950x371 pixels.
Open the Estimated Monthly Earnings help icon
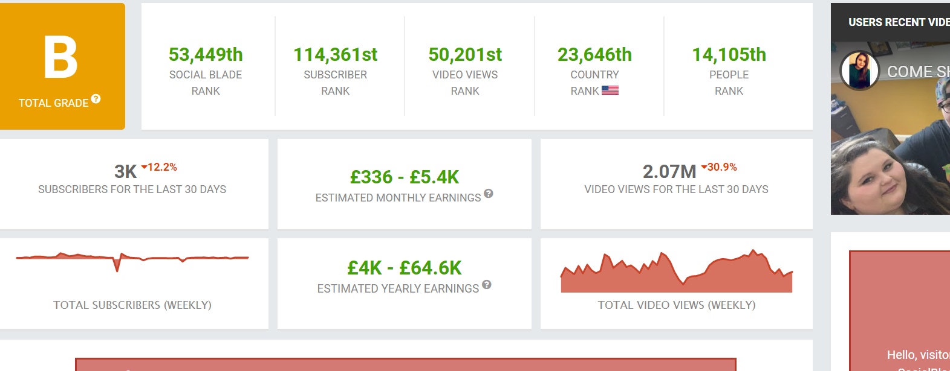coord(489,194)
